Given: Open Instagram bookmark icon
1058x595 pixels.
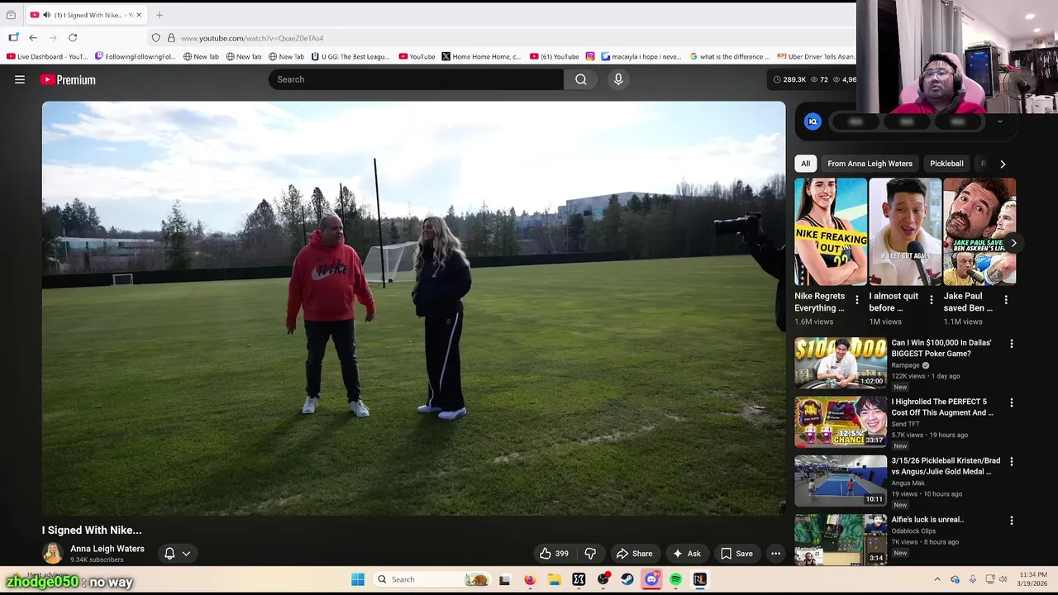Looking at the screenshot, I should click(x=590, y=56).
